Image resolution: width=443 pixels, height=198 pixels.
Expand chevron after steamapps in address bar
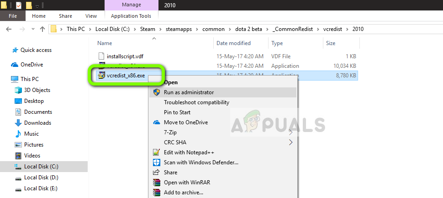[197, 29]
